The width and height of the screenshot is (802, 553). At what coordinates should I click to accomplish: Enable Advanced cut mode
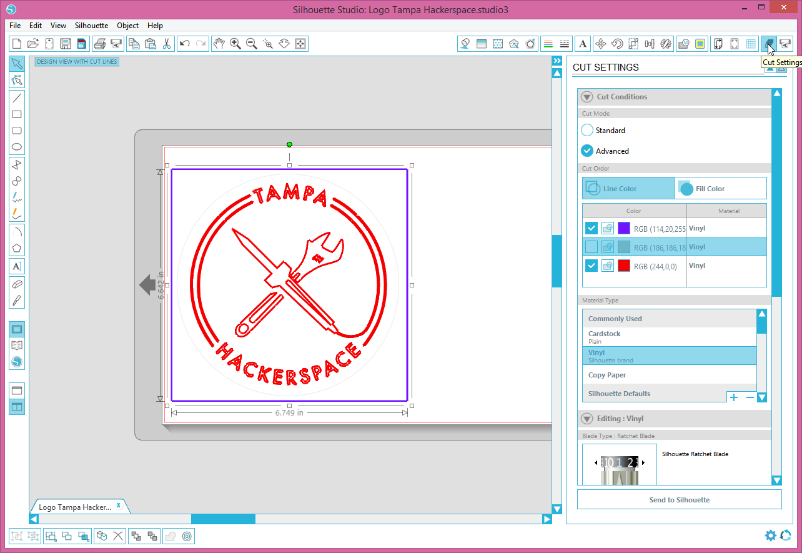pyautogui.click(x=587, y=151)
